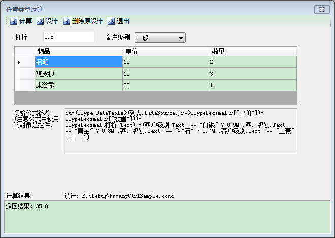Image resolution: width=335 pixels, height=238 pixels.
Task: Click the 删除原设计 toolbar icon
Action: click(67, 21)
